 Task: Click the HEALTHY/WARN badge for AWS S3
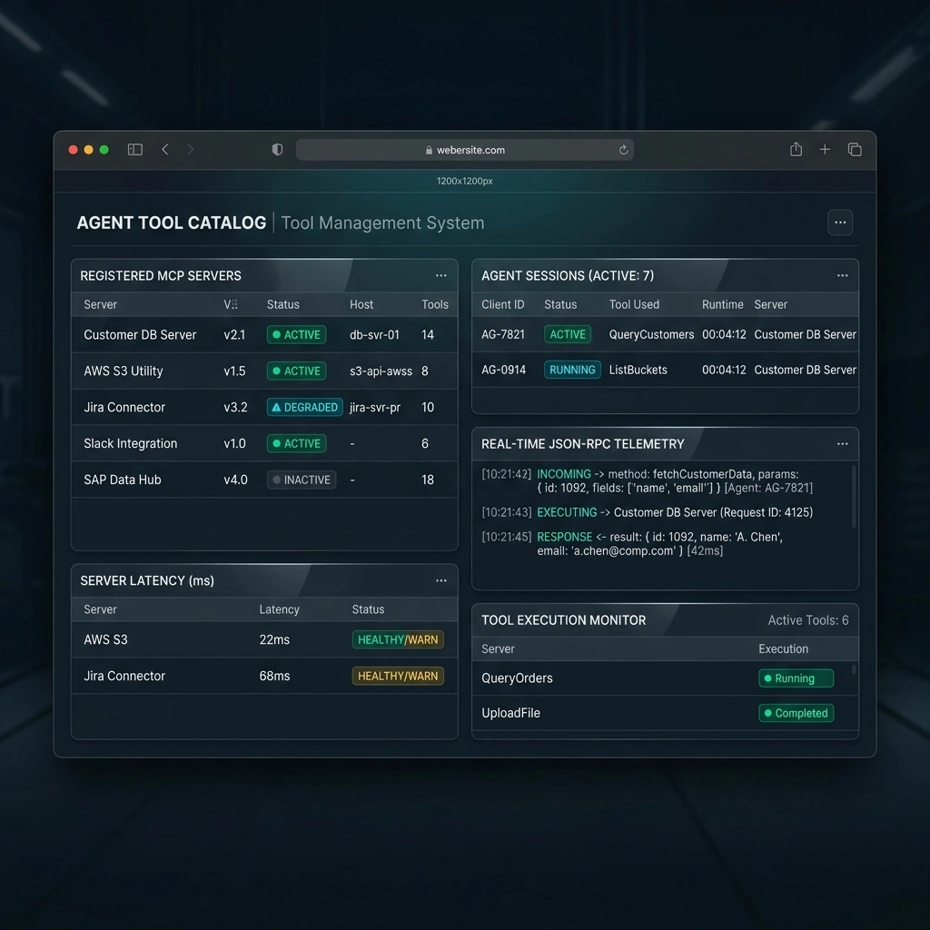coord(398,639)
